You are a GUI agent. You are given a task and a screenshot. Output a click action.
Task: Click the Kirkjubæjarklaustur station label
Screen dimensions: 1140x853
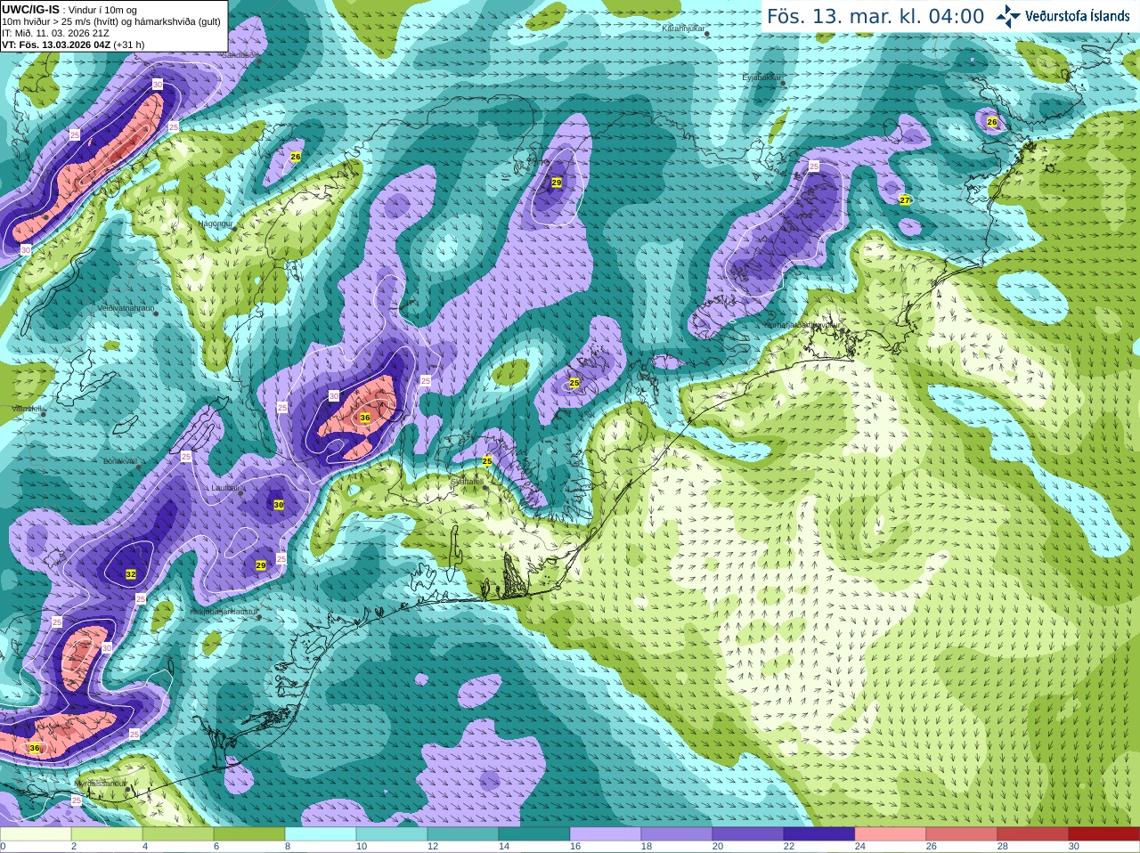point(224,612)
